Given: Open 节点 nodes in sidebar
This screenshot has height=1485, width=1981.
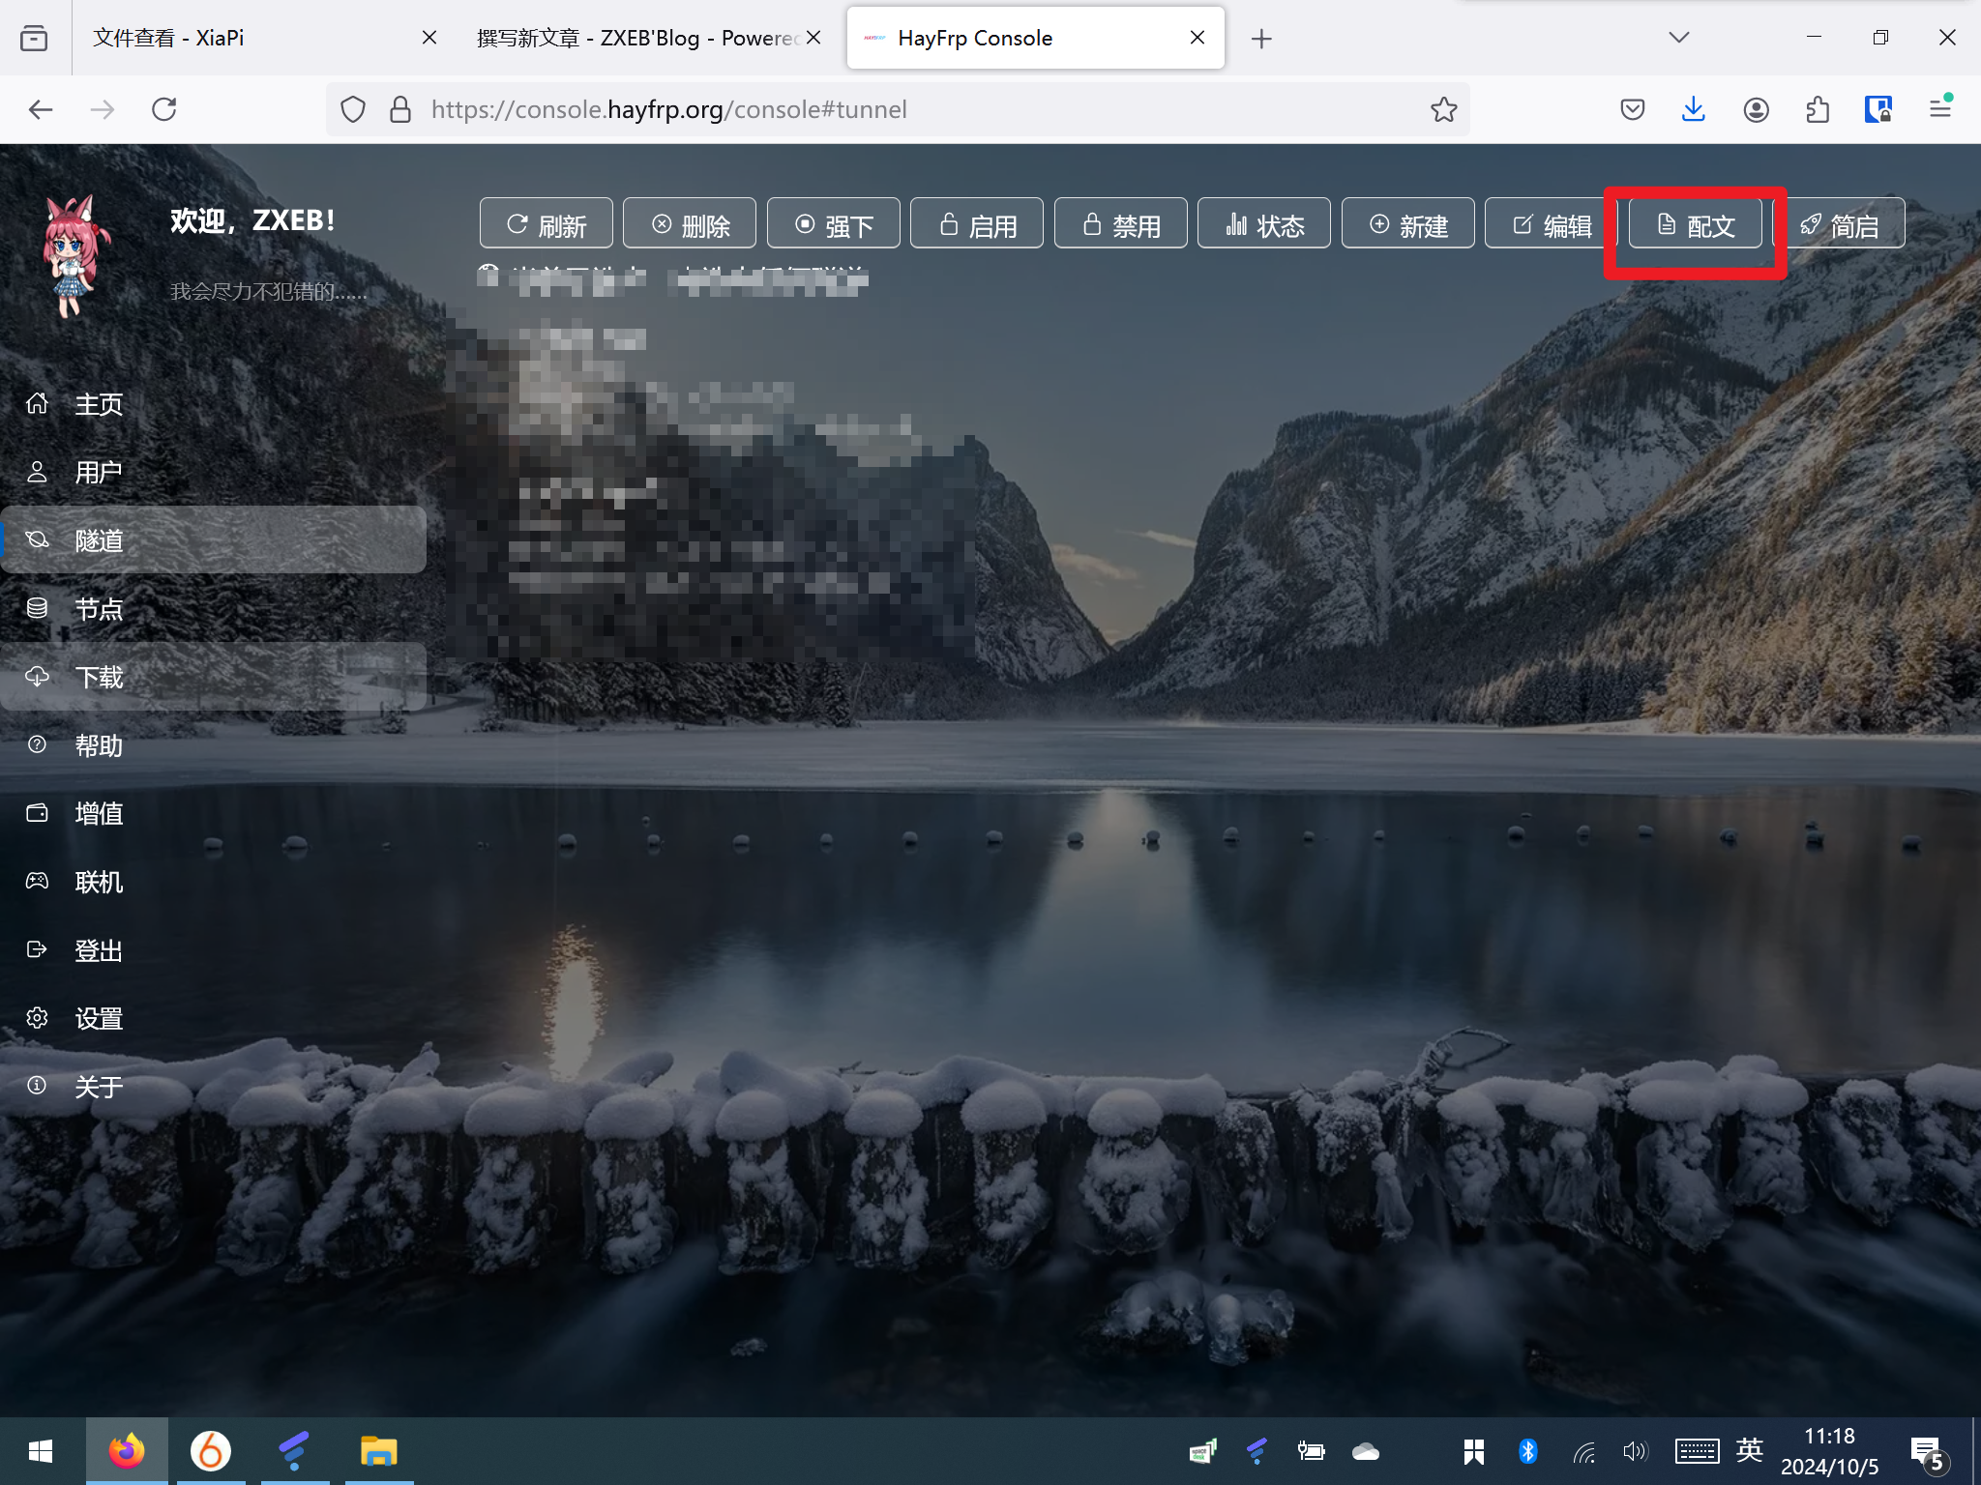Looking at the screenshot, I should click(213, 608).
